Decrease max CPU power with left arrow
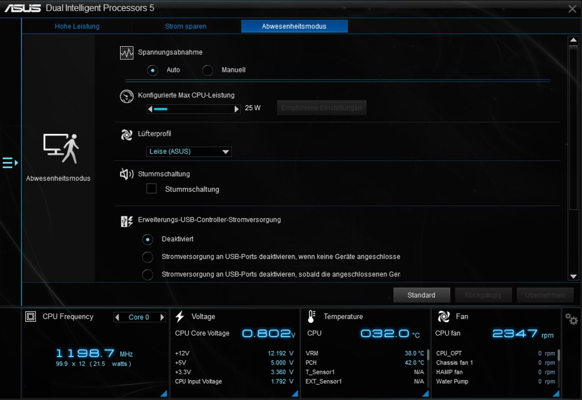 pyautogui.click(x=150, y=109)
